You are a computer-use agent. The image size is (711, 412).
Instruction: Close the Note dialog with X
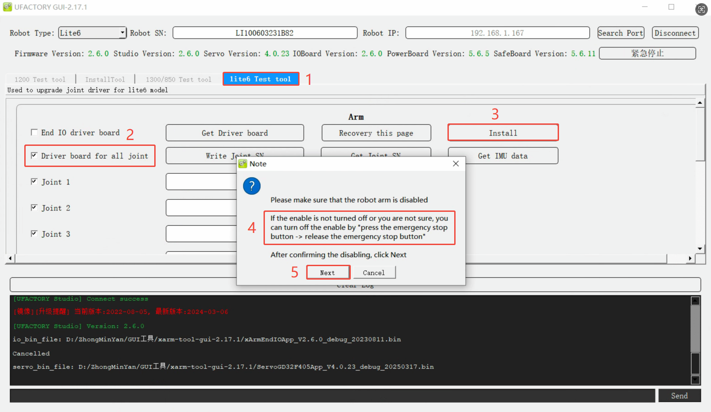pyautogui.click(x=456, y=164)
